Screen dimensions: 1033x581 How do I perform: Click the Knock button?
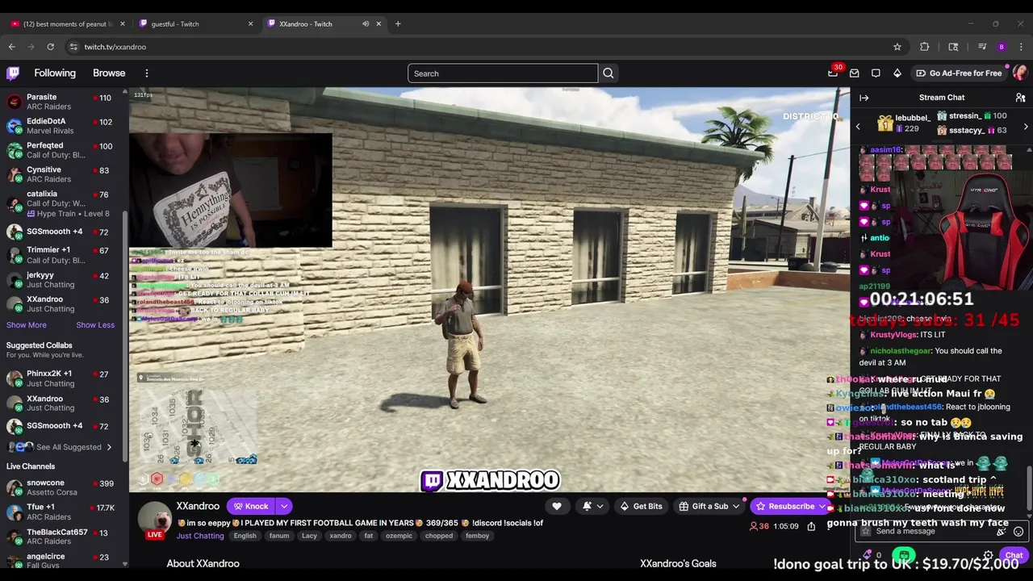tap(251, 507)
